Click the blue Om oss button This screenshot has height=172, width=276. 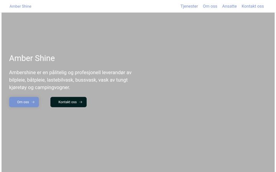tap(24, 102)
